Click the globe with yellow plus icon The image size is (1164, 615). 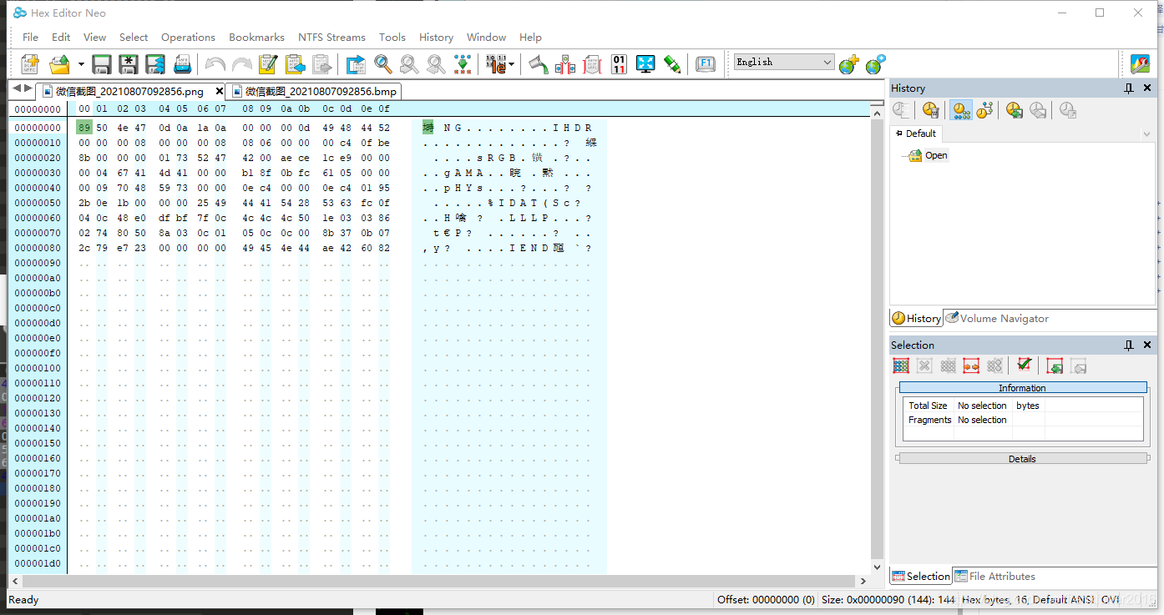point(849,64)
